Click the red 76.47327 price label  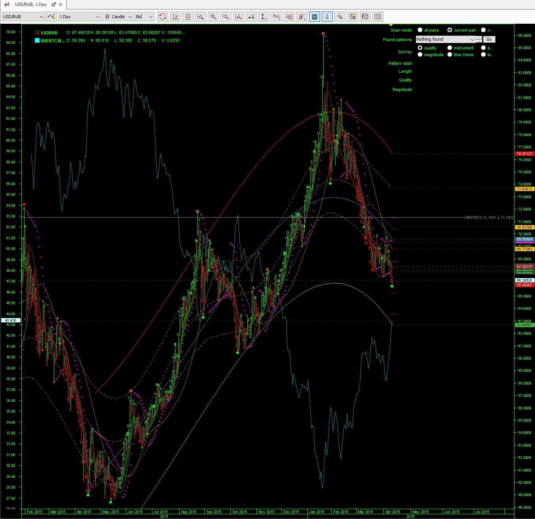(x=525, y=153)
